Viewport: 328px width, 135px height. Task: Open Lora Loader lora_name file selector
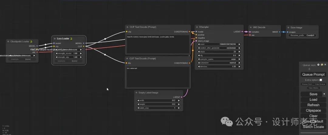(x=69, y=50)
